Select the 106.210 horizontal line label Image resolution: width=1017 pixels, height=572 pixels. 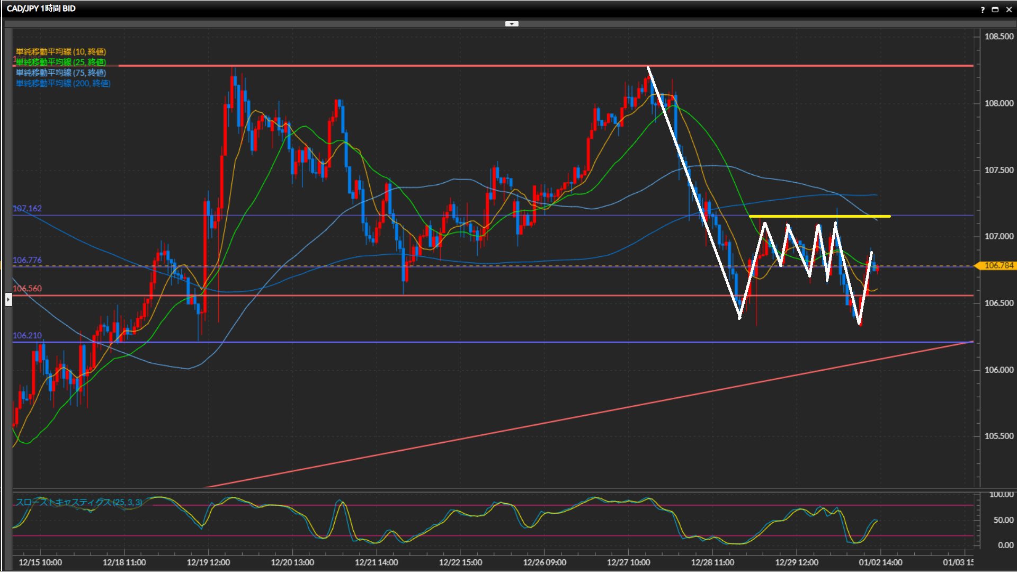point(27,335)
